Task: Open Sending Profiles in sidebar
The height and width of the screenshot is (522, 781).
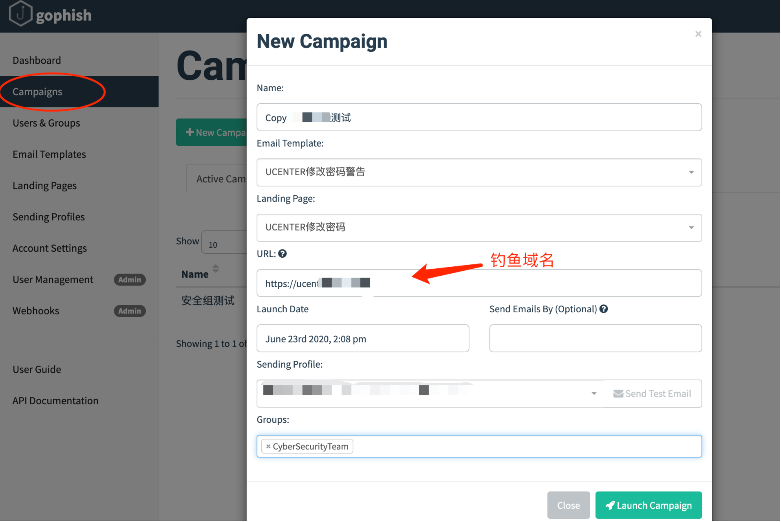Action: click(49, 217)
